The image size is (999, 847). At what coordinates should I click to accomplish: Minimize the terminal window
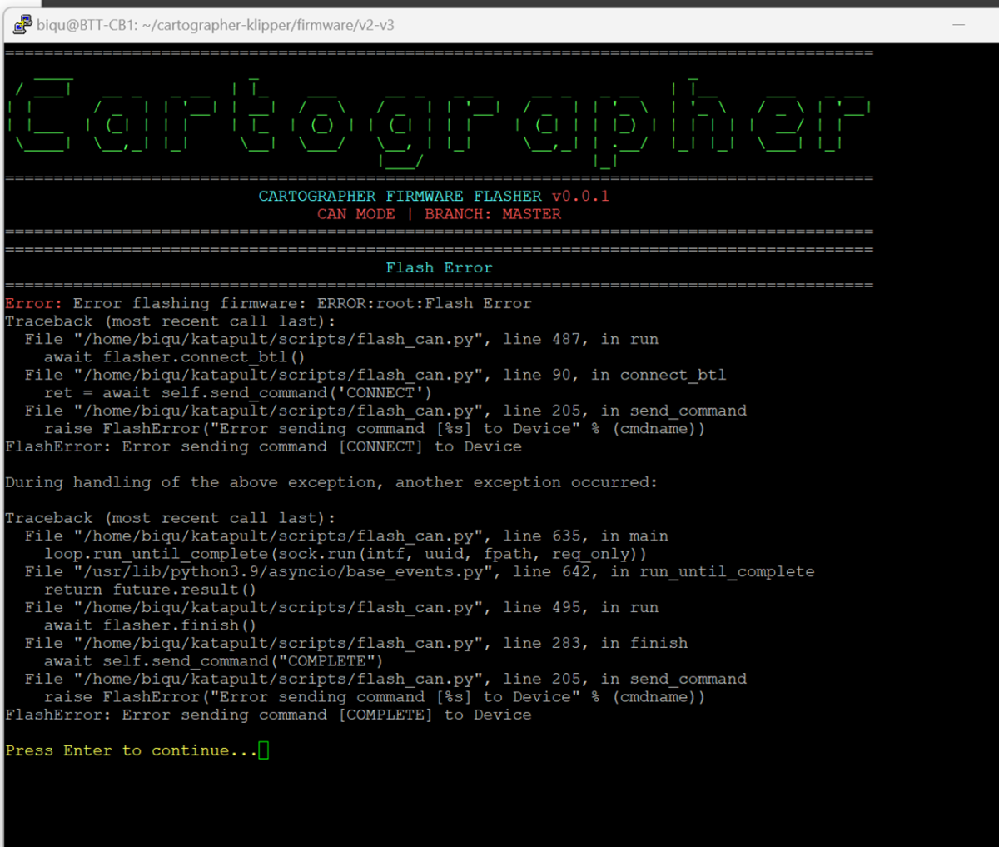click(958, 25)
